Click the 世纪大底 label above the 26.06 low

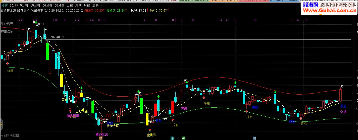click(x=113, y=126)
